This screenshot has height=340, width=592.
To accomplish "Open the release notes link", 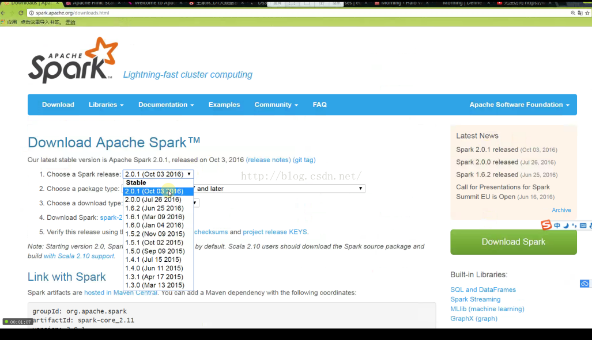I will pos(269,160).
